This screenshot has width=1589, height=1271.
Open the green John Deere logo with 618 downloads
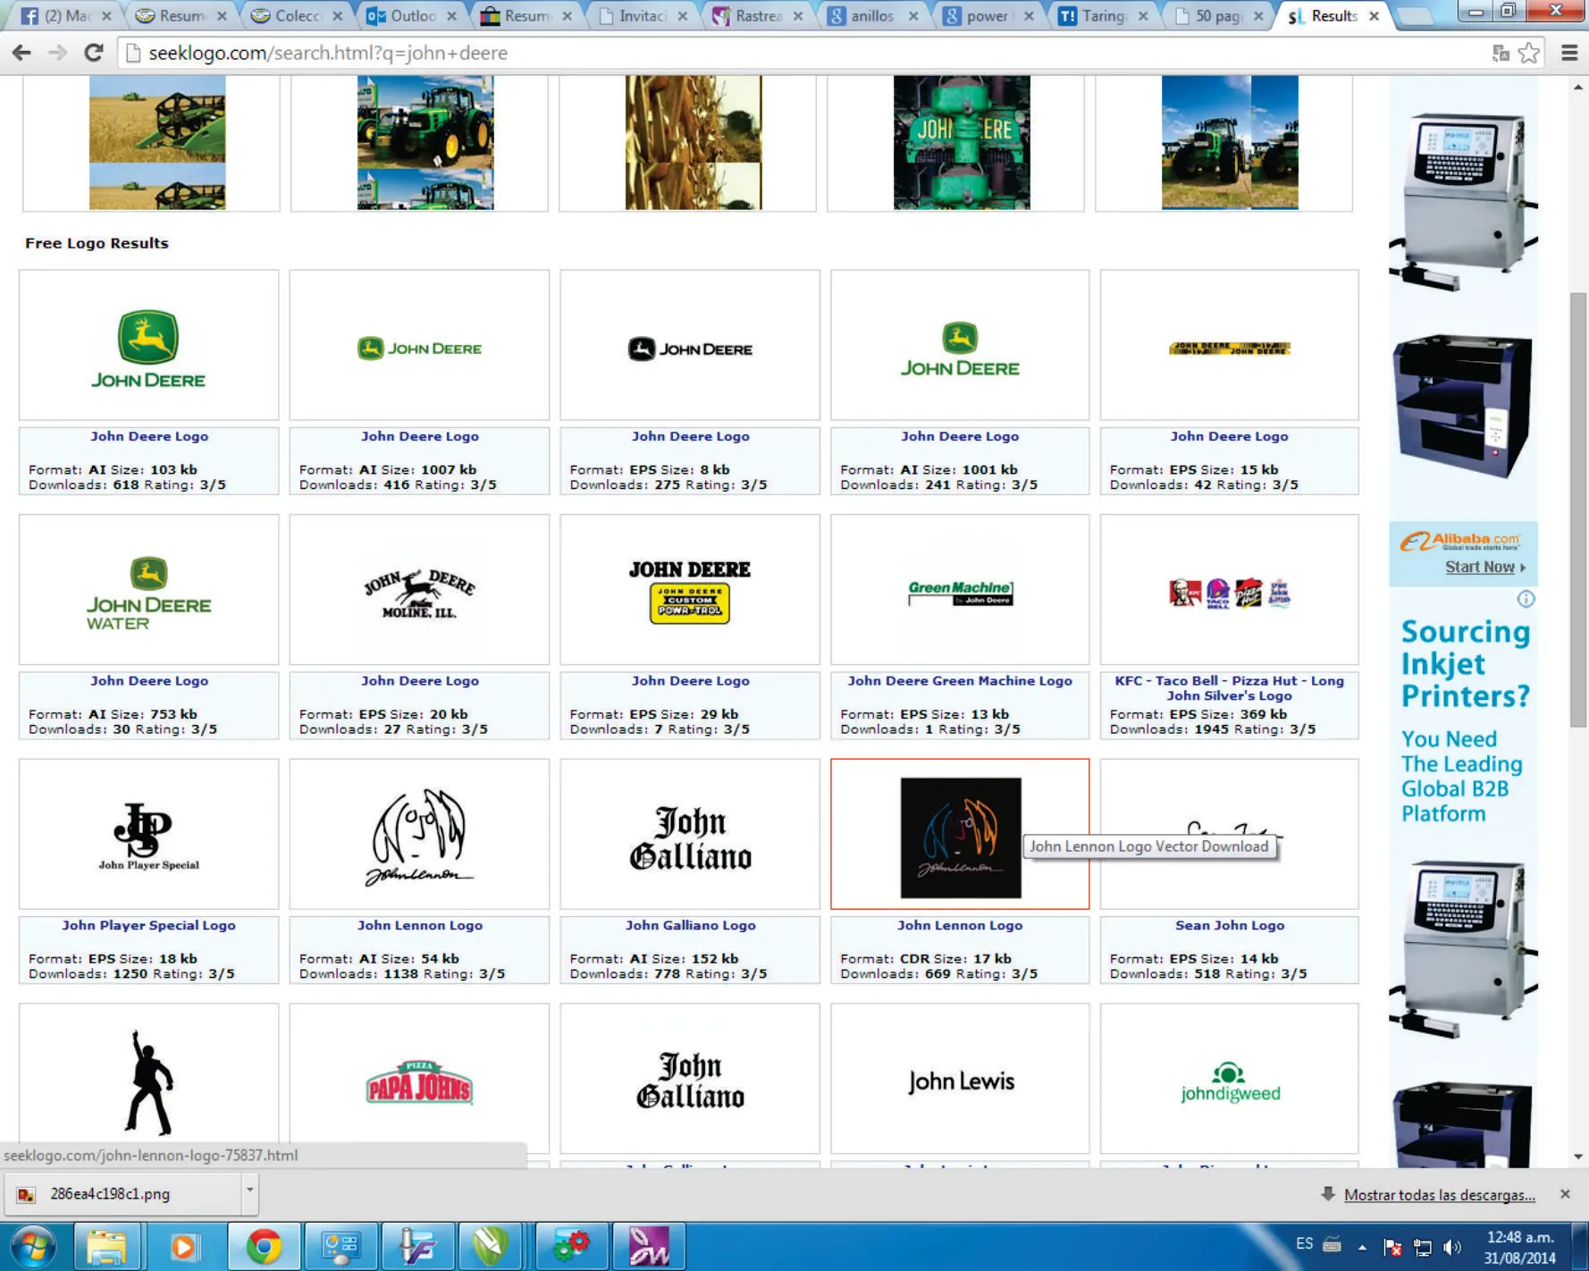pos(148,345)
